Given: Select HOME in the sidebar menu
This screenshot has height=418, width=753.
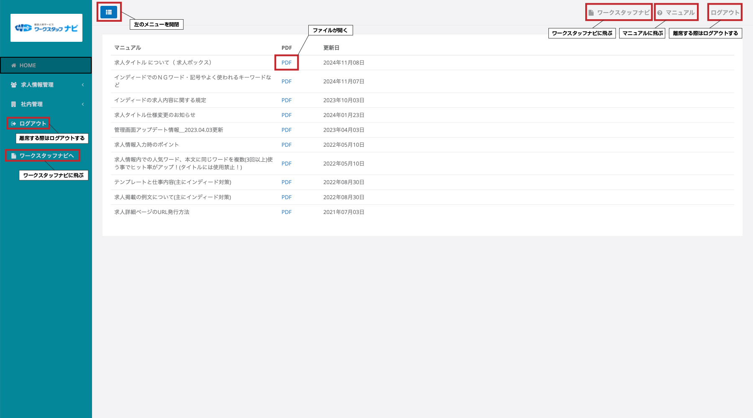Looking at the screenshot, I should pyautogui.click(x=28, y=66).
